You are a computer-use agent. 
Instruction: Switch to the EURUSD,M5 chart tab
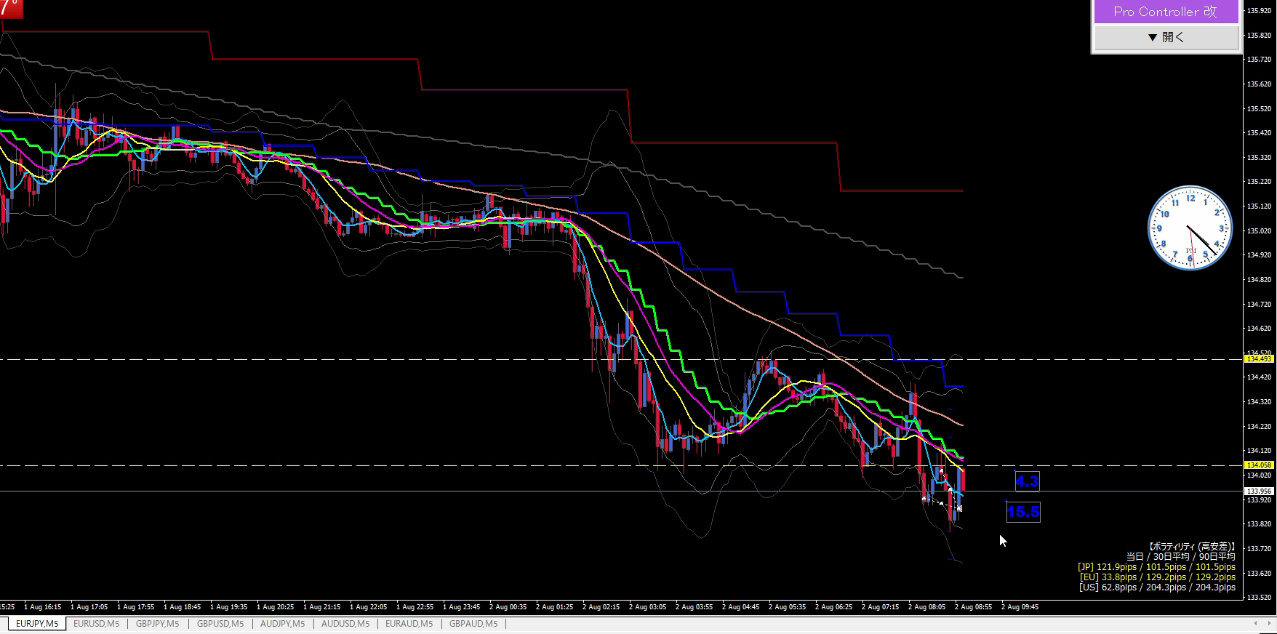point(96,624)
